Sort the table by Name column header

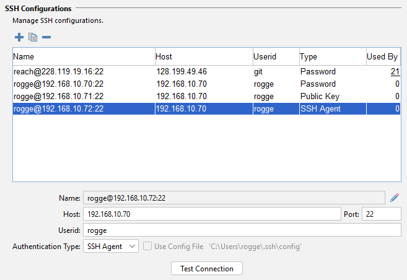[83, 57]
